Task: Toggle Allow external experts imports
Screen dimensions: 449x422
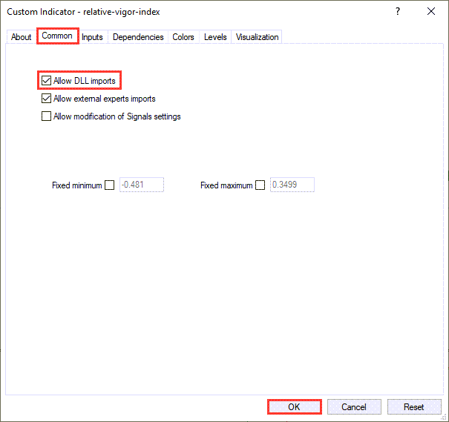Action: (x=46, y=99)
